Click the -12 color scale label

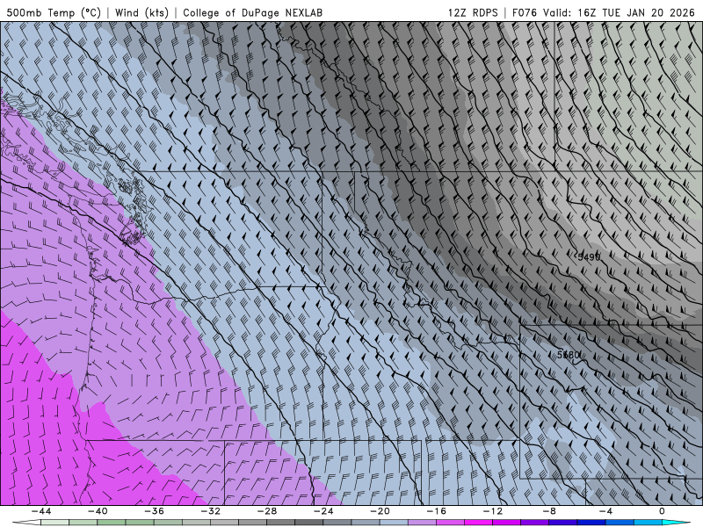[x=493, y=511]
